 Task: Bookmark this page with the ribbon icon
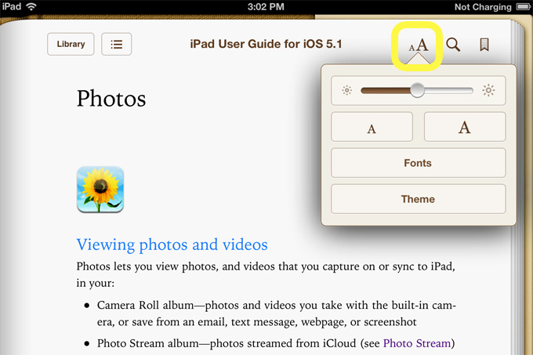click(x=484, y=45)
